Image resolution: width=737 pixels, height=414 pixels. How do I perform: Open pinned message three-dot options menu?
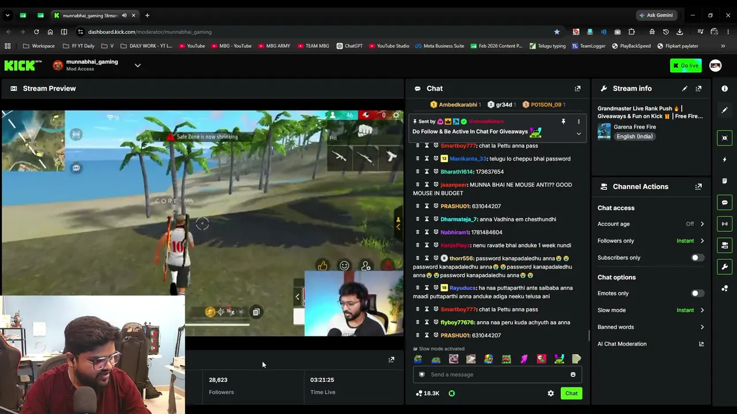(579, 122)
